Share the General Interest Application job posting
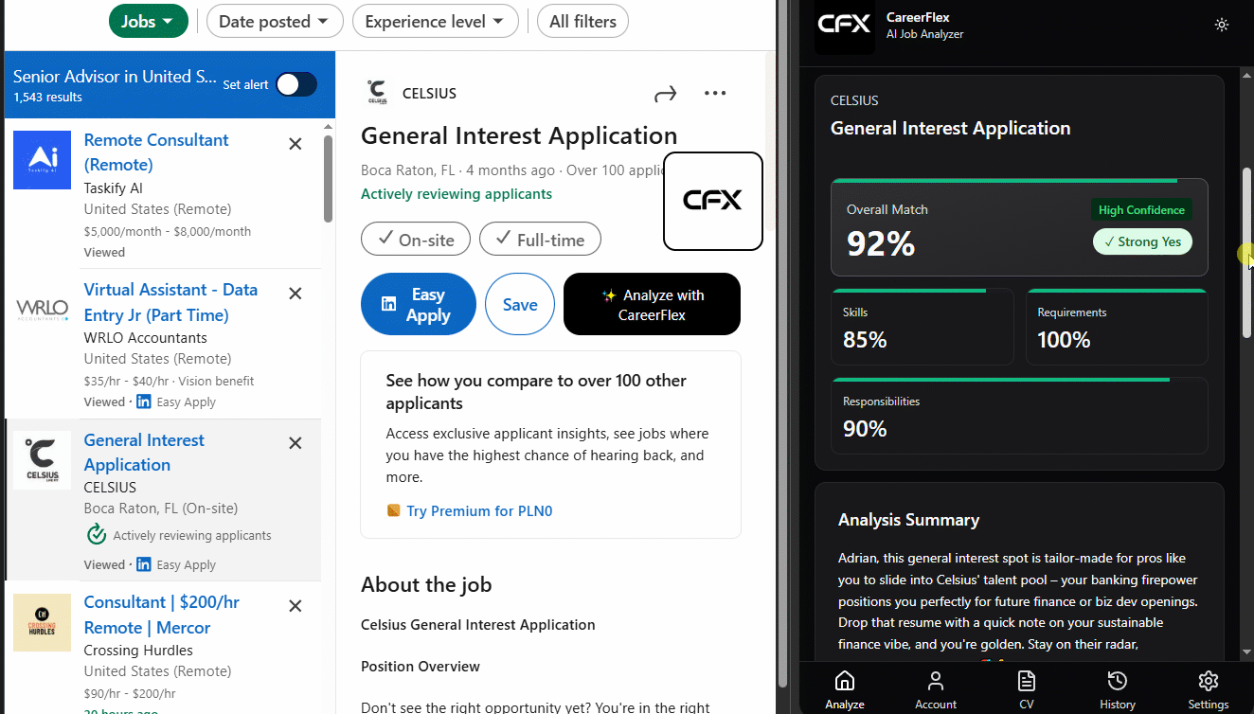The image size is (1254, 714). click(x=665, y=93)
